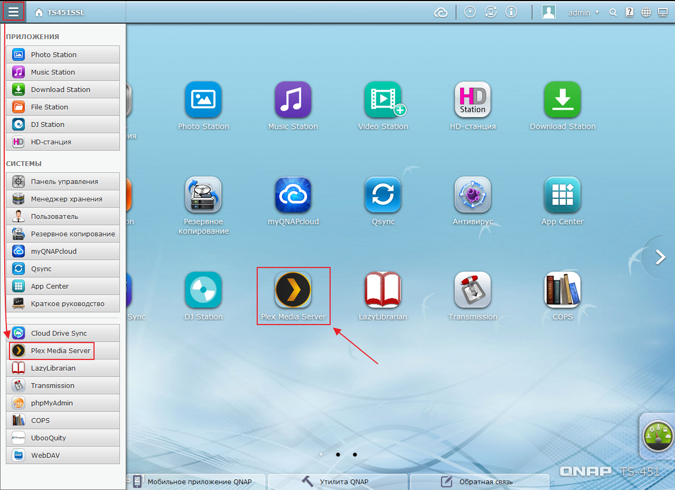Open UbooQuity in the side menu
This screenshot has height=490, width=675.
(63, 438)
